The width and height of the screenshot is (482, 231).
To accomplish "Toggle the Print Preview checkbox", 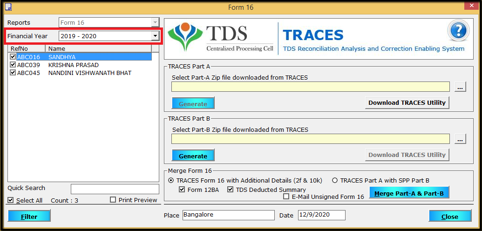I will [113, 200].
